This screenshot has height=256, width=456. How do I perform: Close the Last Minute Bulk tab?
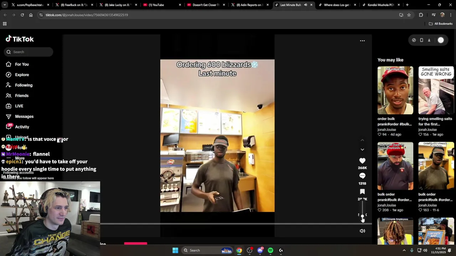pos(311,5)
